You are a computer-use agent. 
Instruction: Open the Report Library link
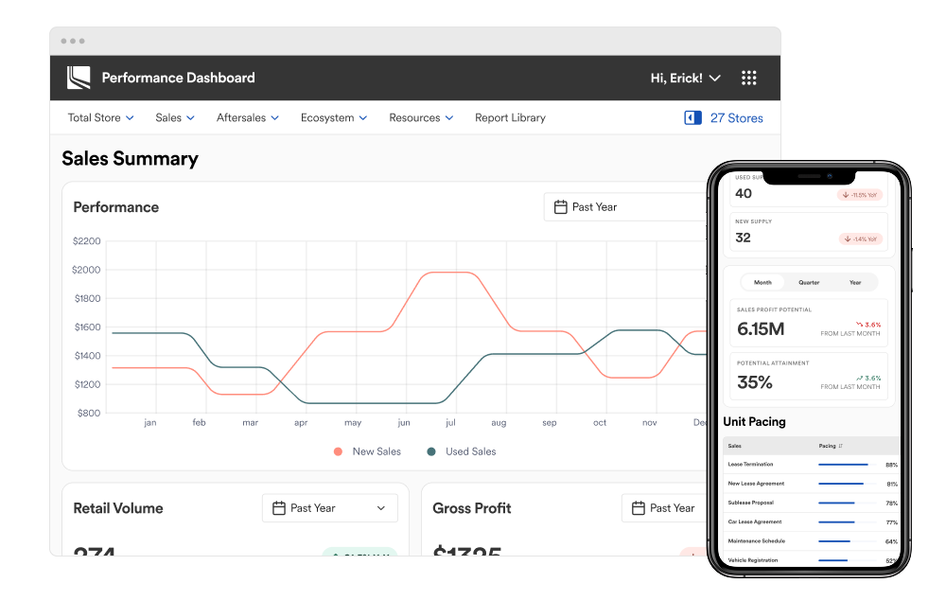510,118
